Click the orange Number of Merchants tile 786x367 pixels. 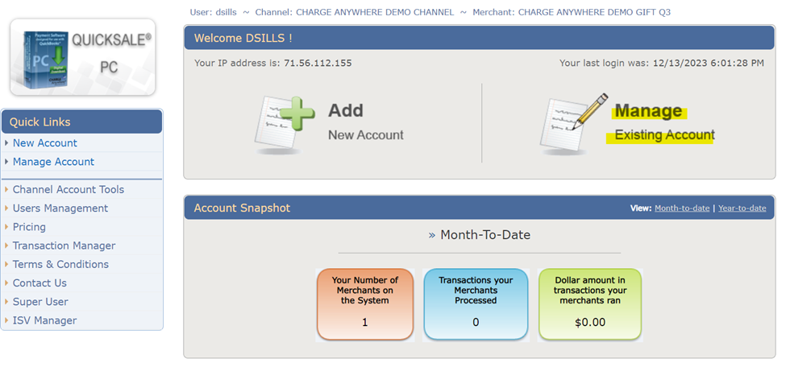coord(365,304)
